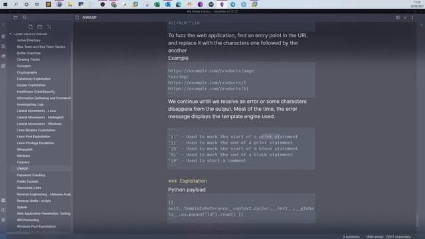Viewport: 425px width, 239px height.
Task: Open the Healthcare CyberSecurity note
Action: pos(35,92)
